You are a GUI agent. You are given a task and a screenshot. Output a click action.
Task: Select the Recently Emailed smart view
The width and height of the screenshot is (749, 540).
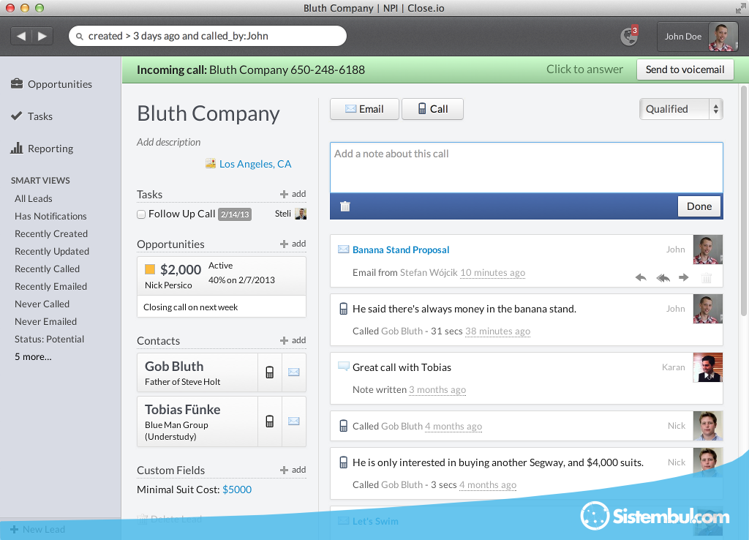[50, 286]
